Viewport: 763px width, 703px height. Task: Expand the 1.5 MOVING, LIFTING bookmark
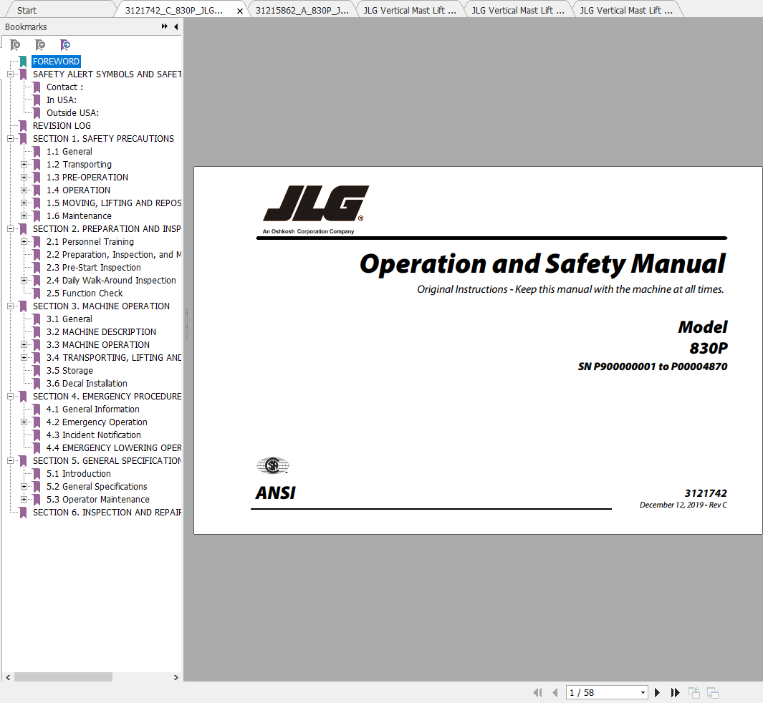24,203
